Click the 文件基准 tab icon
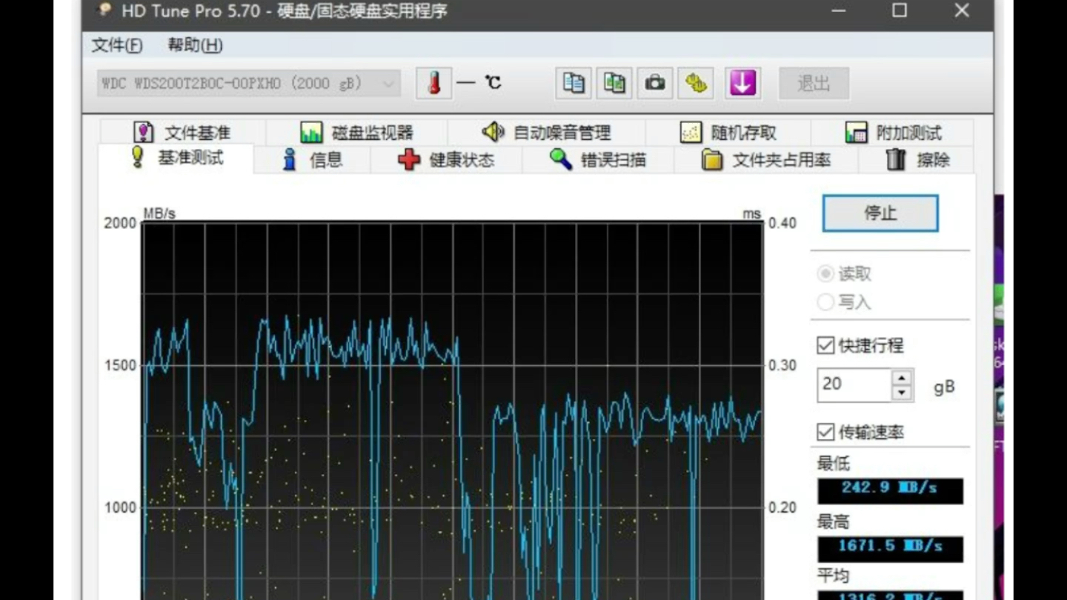Image resolution: width=1067 pixels, height=600 pixels. click(143, 133)
